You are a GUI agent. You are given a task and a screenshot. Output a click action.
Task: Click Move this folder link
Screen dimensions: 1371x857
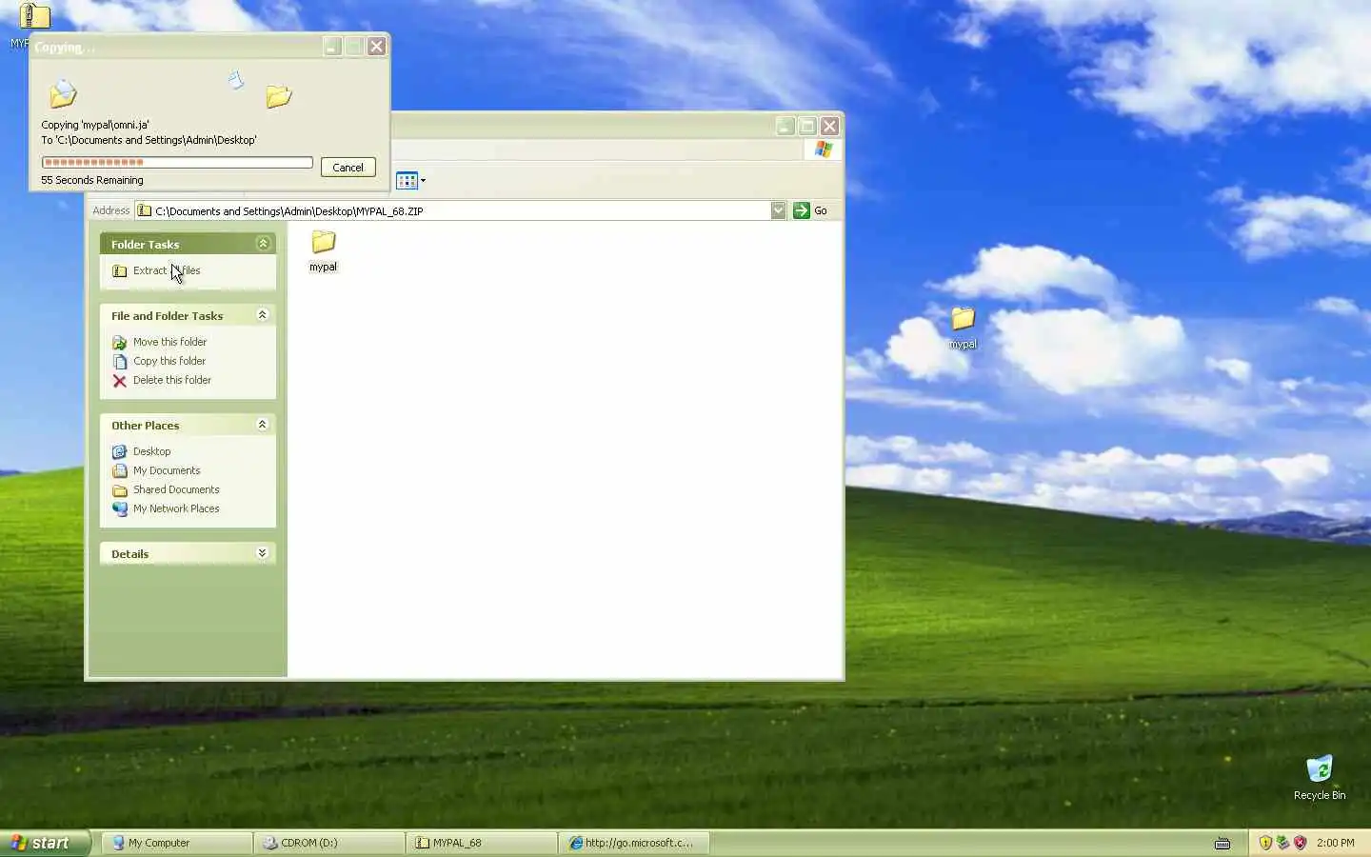pyautogui.click(x=169, y=342)
